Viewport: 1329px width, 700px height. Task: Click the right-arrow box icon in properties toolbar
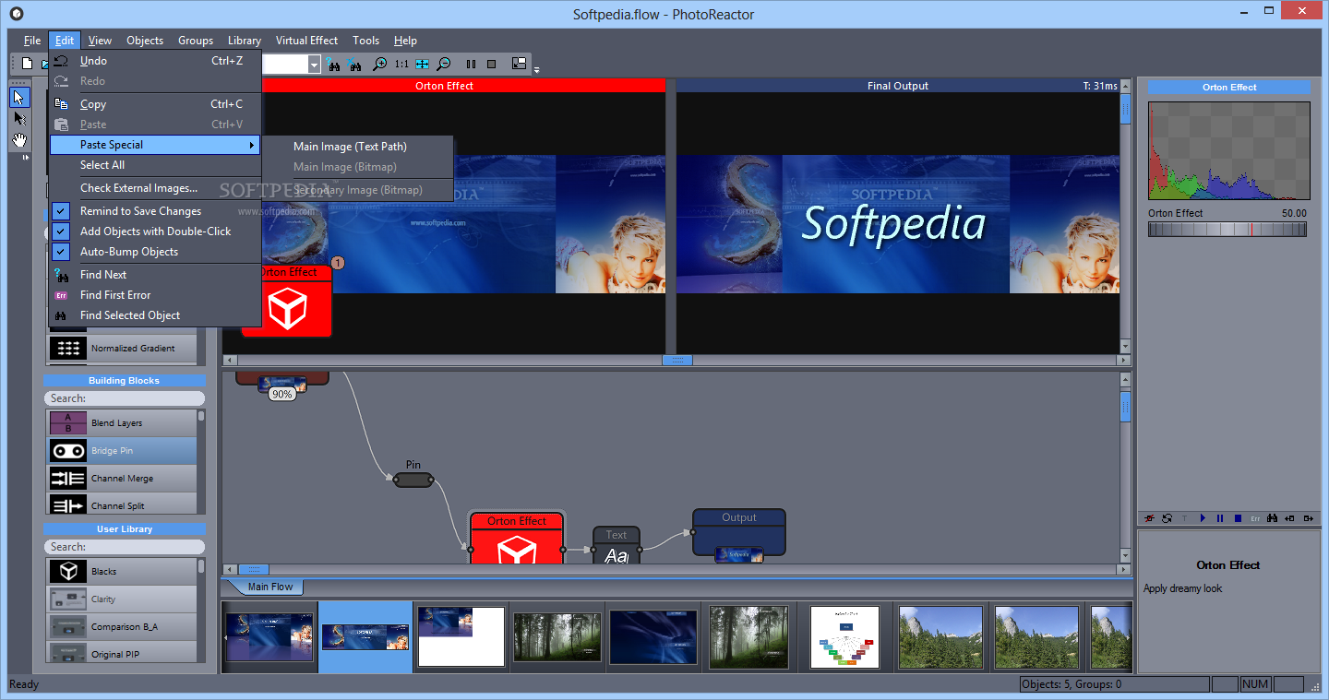pyautogui.click(x=1307, y=518)
